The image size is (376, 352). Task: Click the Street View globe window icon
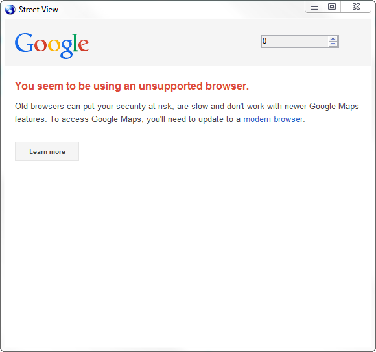[x=10, y=10]
